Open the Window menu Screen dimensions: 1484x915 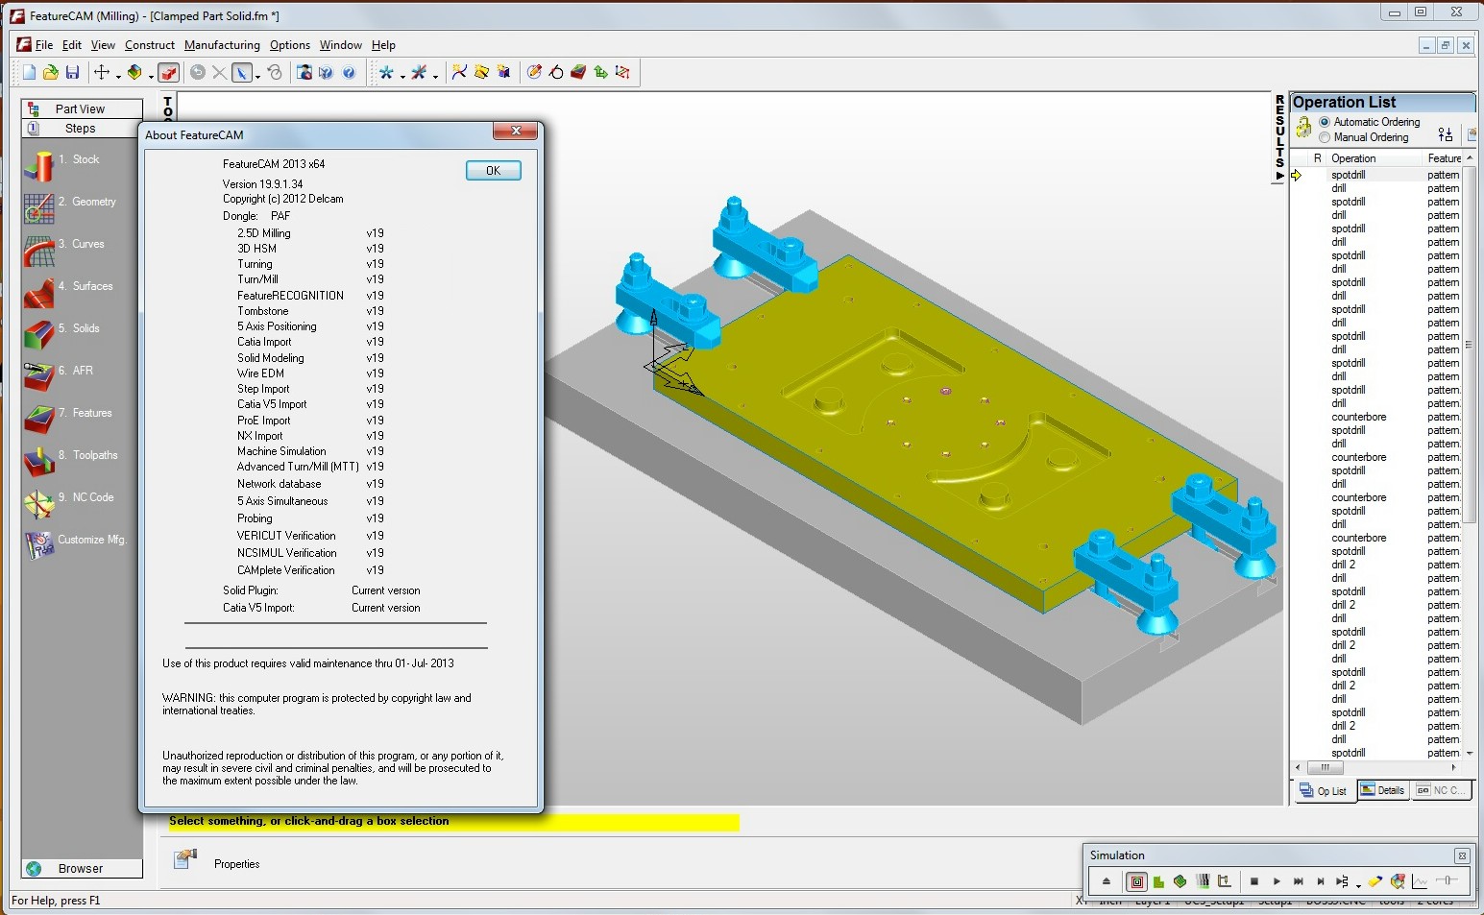(341, 45)
